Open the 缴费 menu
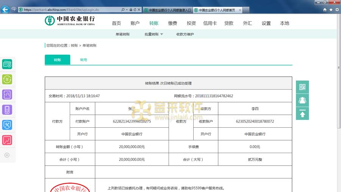This screenshot has height=192, width=341. (172, 23)
